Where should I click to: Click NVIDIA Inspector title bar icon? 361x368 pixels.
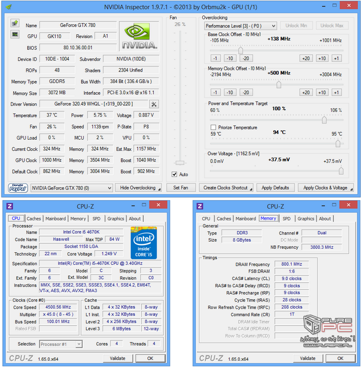pos(8,7)
